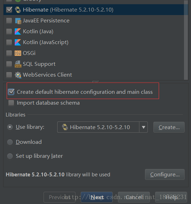Click the Kotlin (JavaScript) logo icon
The image size is (191, 204).
pos(18,42)
